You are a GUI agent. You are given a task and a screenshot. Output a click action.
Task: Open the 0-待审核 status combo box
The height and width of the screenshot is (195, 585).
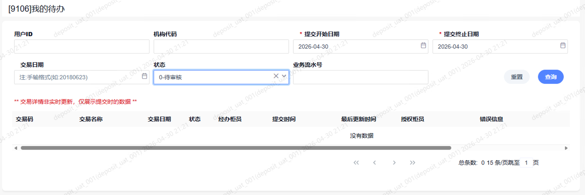click(x=221, y=77)
